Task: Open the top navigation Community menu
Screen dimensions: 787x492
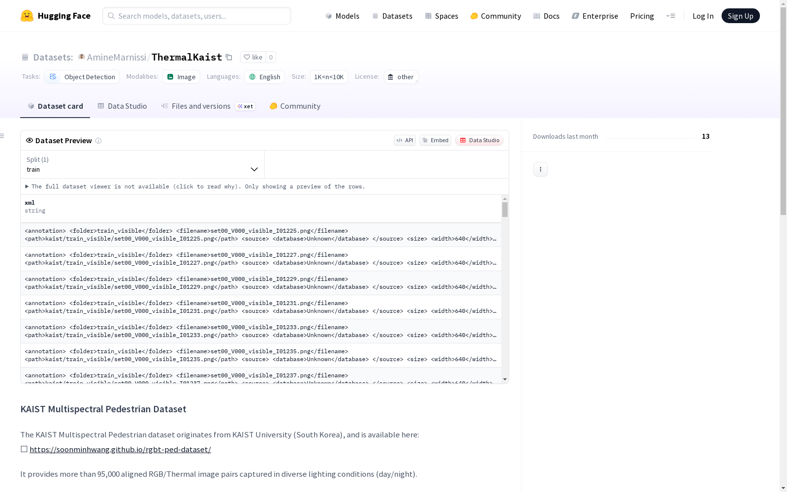Action: click(496, 16)
